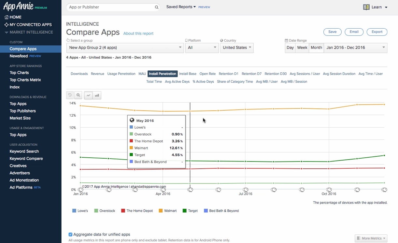The width and height of the screenshot is (398, 243).
Task: Open the About this report link
Action: [x=138, y=34]
